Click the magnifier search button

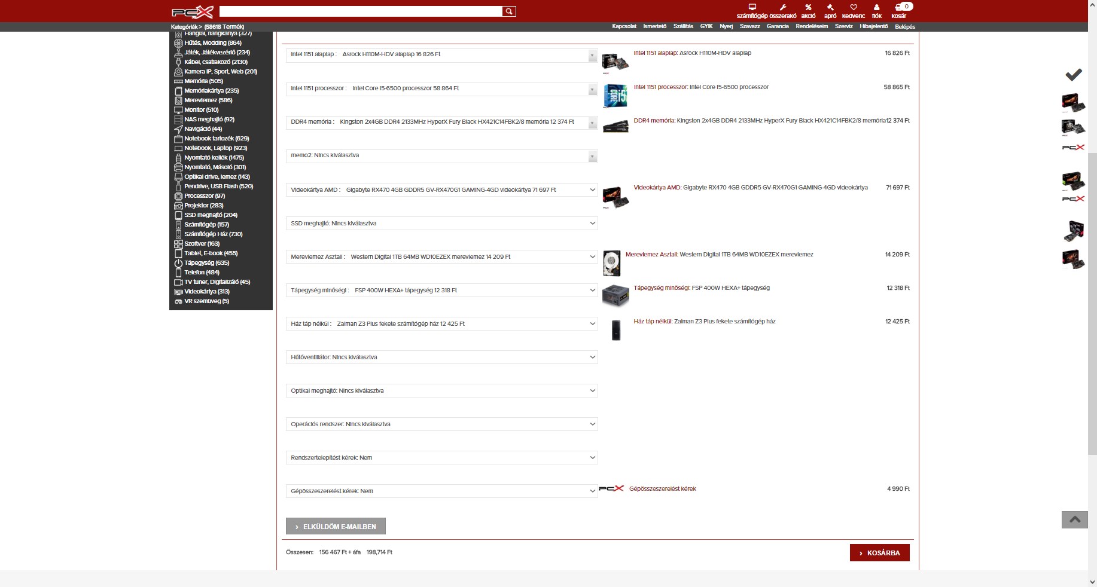click(509, 11)
